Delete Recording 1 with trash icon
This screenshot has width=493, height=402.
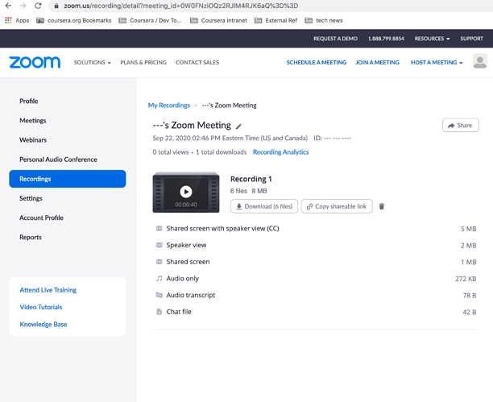381,206
